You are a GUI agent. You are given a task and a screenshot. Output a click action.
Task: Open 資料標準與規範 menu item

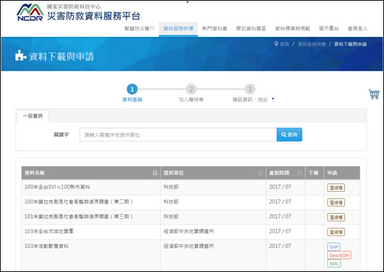click(x=292, y=28)
